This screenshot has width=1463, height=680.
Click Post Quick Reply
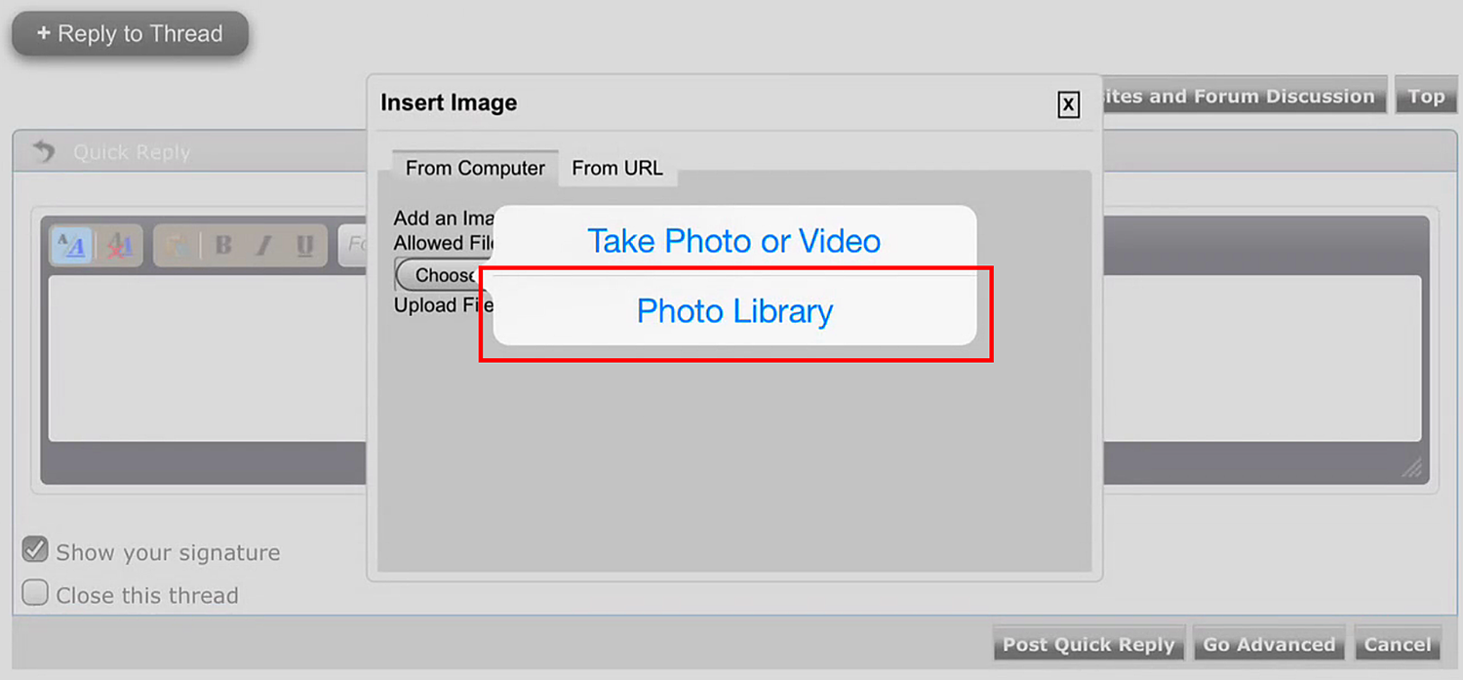click(1088, 644)
